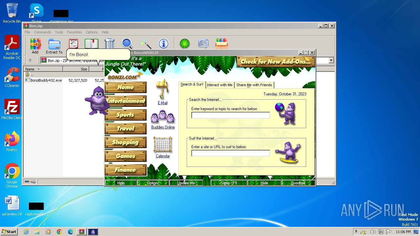
Task: Click the Find magnifier icon in WinRAR
Action: pyautogui.click(x=127, y=43)
